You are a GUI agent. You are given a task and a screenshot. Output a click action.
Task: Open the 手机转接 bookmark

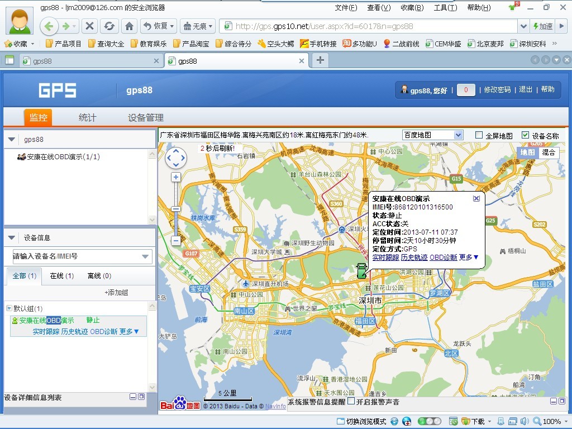coord(318,44)
